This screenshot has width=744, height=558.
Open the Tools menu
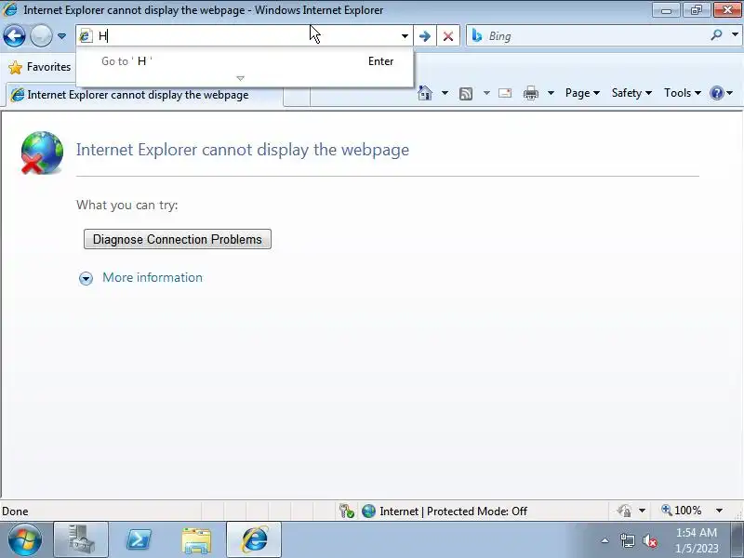click(x=683, y=93)
